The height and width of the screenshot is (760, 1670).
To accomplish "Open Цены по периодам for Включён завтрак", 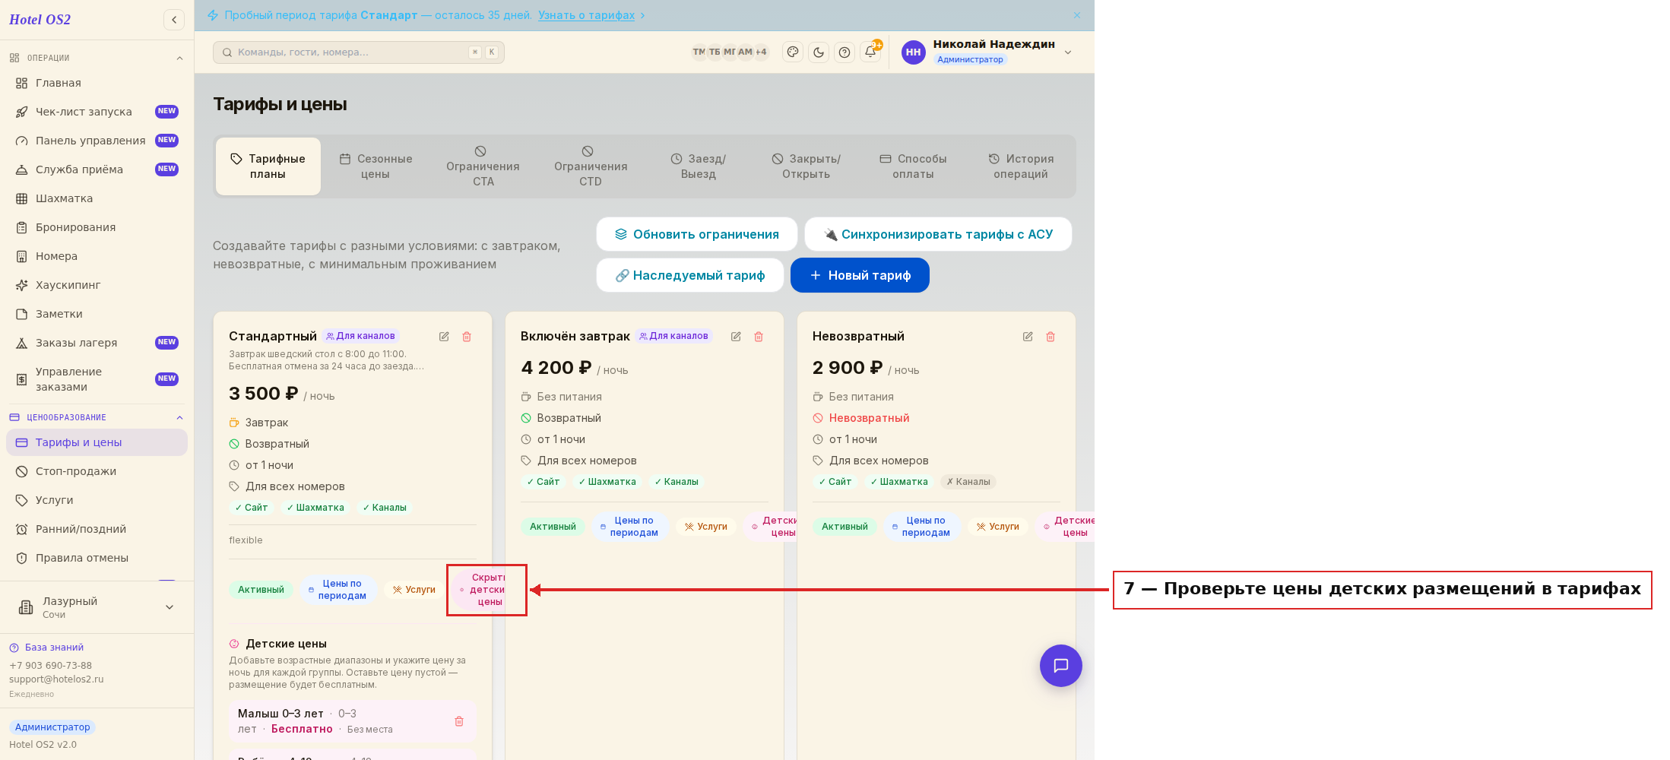I will [629, 527].
